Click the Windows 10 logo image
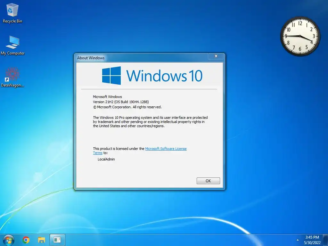 pos(152,76)
